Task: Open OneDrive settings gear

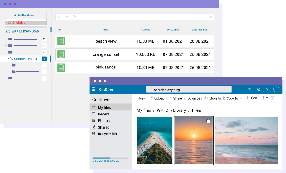Action: pyautogui.click(x=258, y=90)
